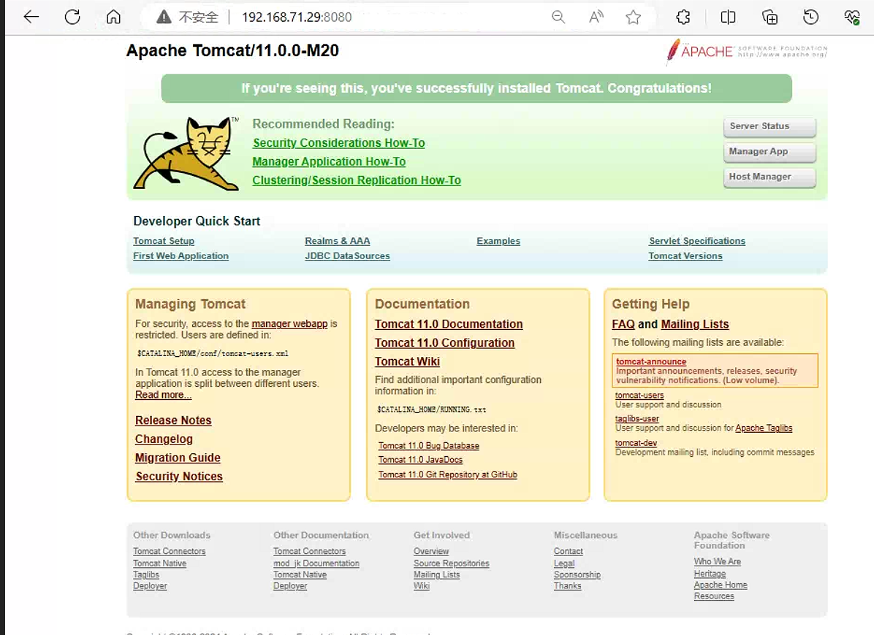
Task: Click the not-secure warning triangle icon
Action: (164, 18)
